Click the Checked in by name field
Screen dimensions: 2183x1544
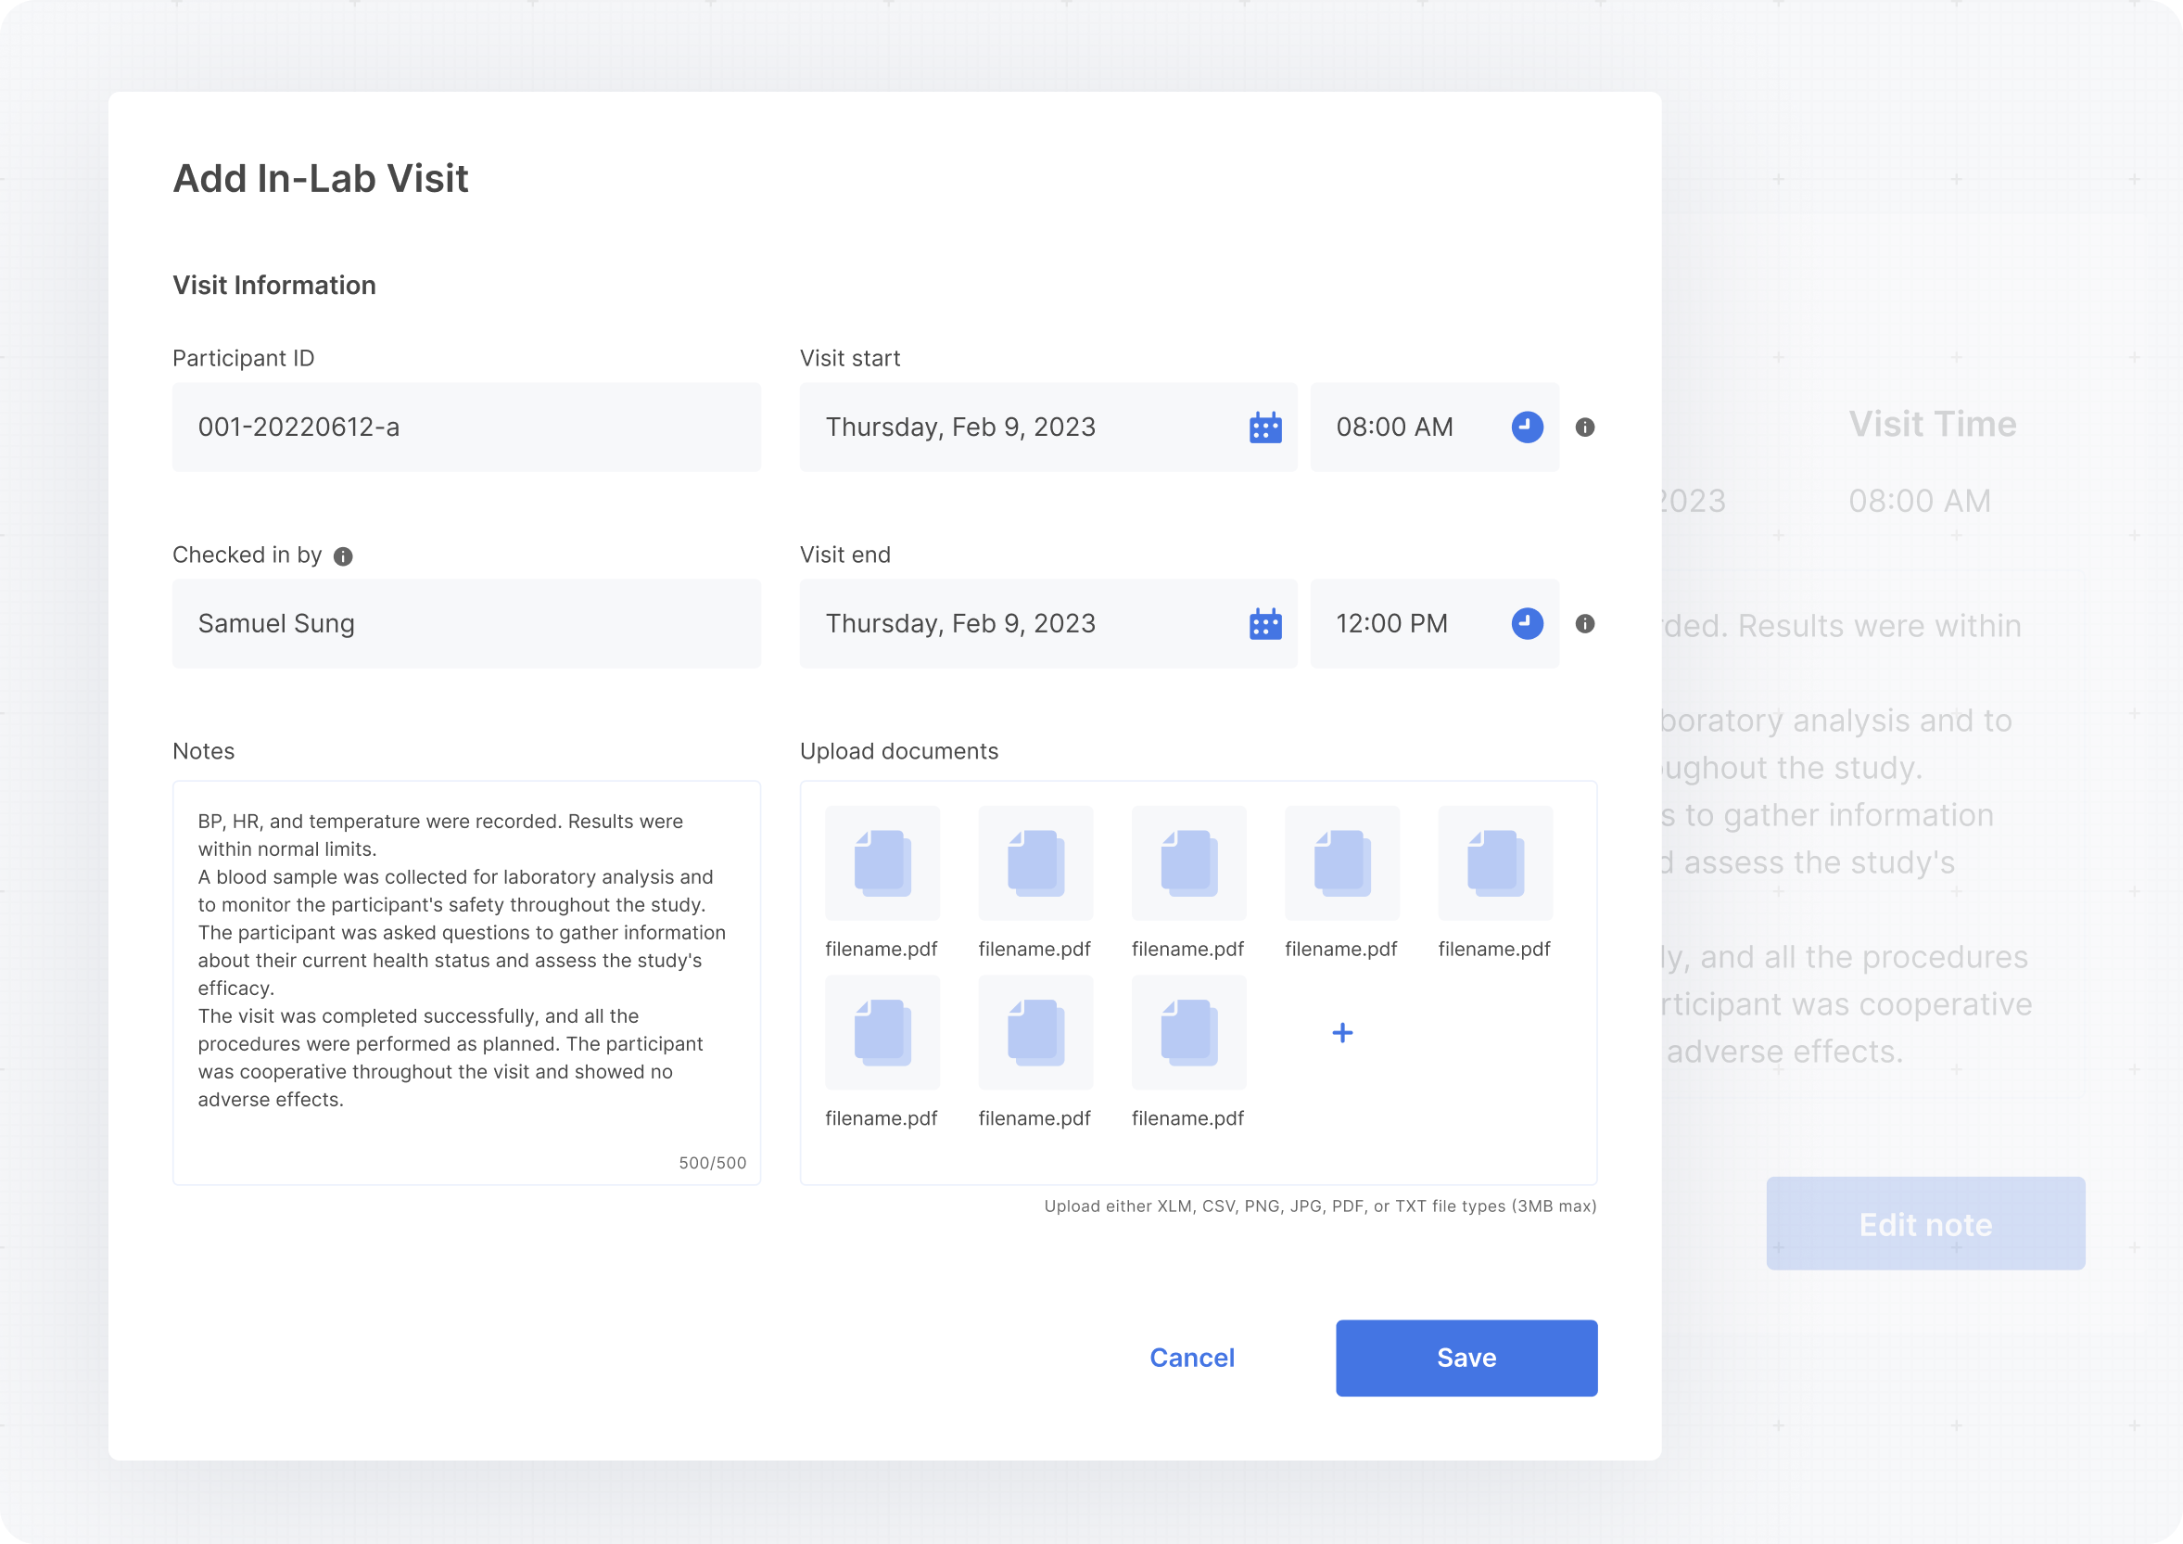tap(466, 624)
